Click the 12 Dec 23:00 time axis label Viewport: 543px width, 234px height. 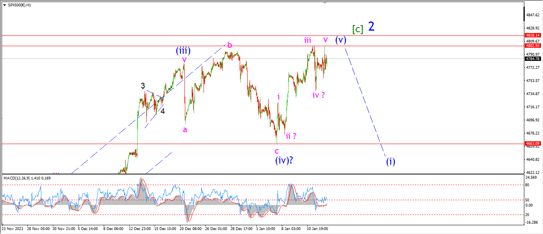140,229
